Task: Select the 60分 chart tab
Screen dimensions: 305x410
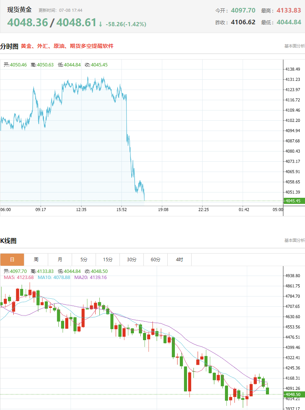Action: pos(156,259)
